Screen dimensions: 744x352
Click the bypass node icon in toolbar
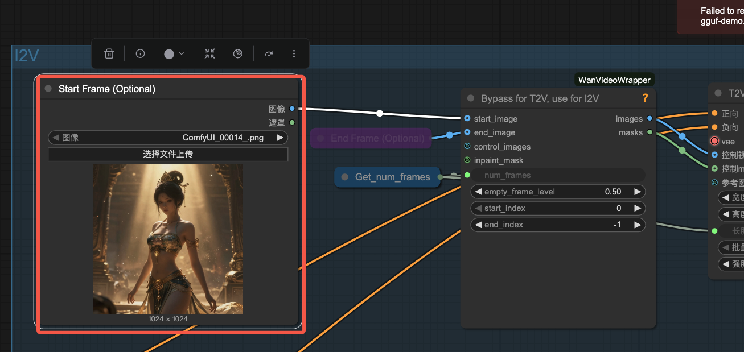(238, 53)
